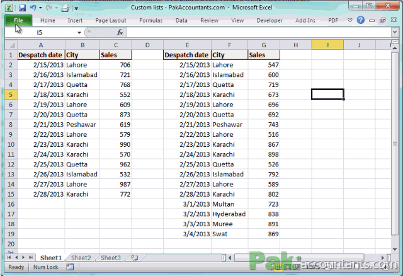Select column A header
This screenshot has height=276, width=403.
(41, 45)
